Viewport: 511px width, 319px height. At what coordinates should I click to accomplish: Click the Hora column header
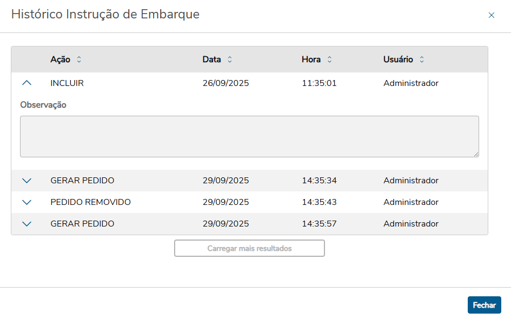point(311,59)
